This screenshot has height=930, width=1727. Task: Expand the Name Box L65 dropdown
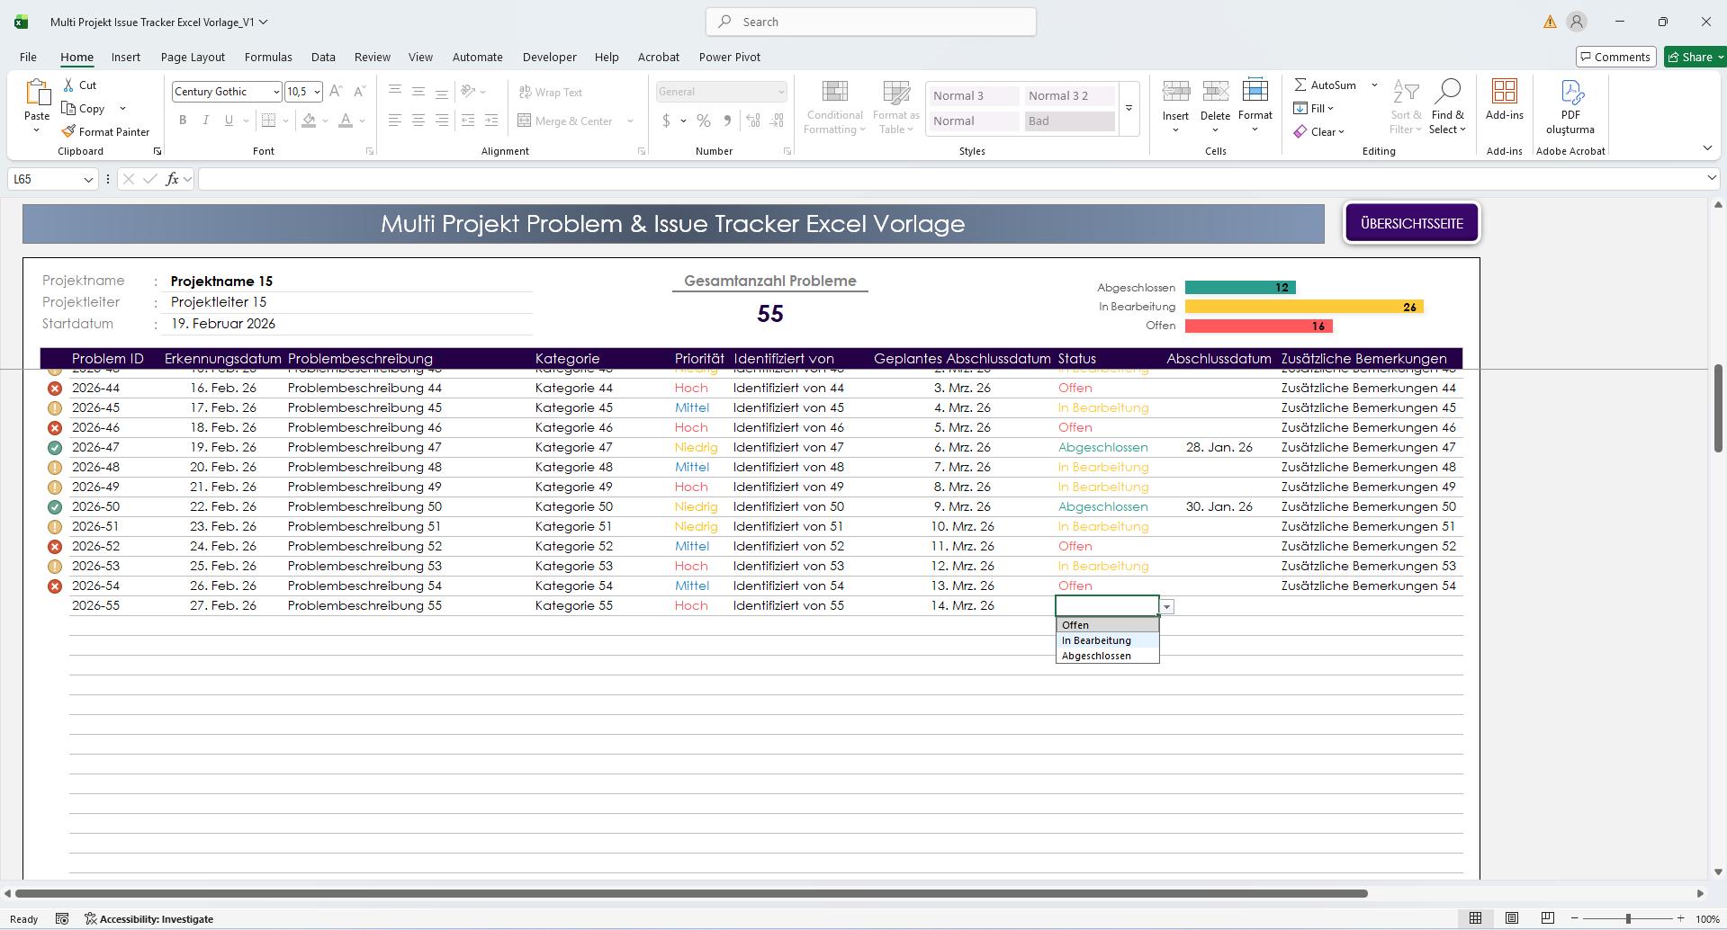(88, 179)
